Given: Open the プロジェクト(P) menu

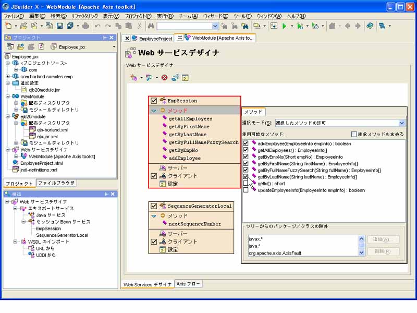Looking at the screenshot, I should (138, 16).
